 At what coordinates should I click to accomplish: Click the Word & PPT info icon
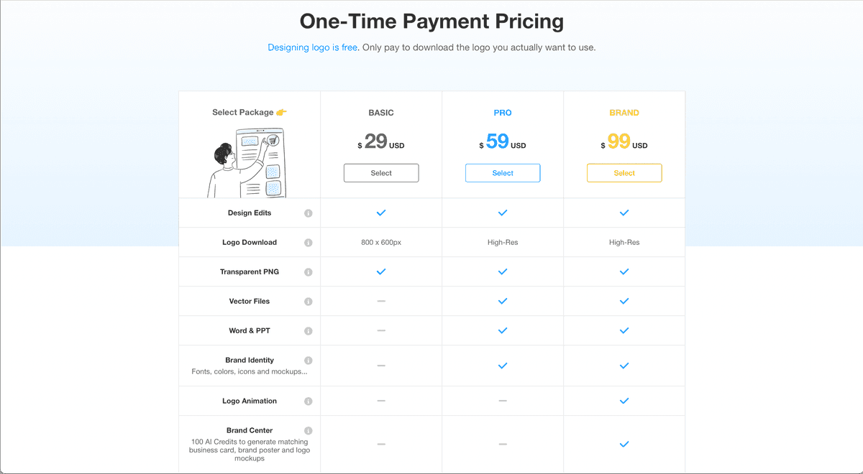(309, 331)
